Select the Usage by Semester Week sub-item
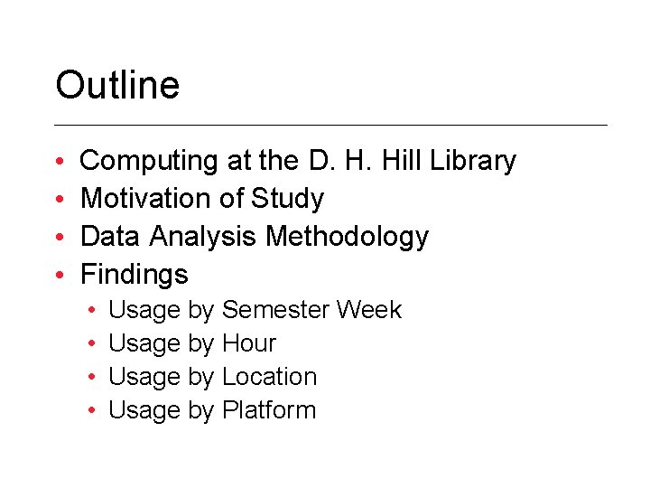The width and height of the screenshot is (650, 488). (x=255, y=310)
